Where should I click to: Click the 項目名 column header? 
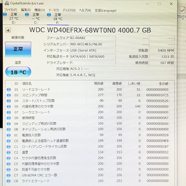pyautogui.click(x=27, y=84)
